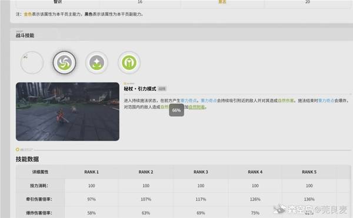Image resolution: width=353 pixels, height=218 pixels.
Task: Click the yellow circle marker above 技能数据
Action: click(18, 149)
